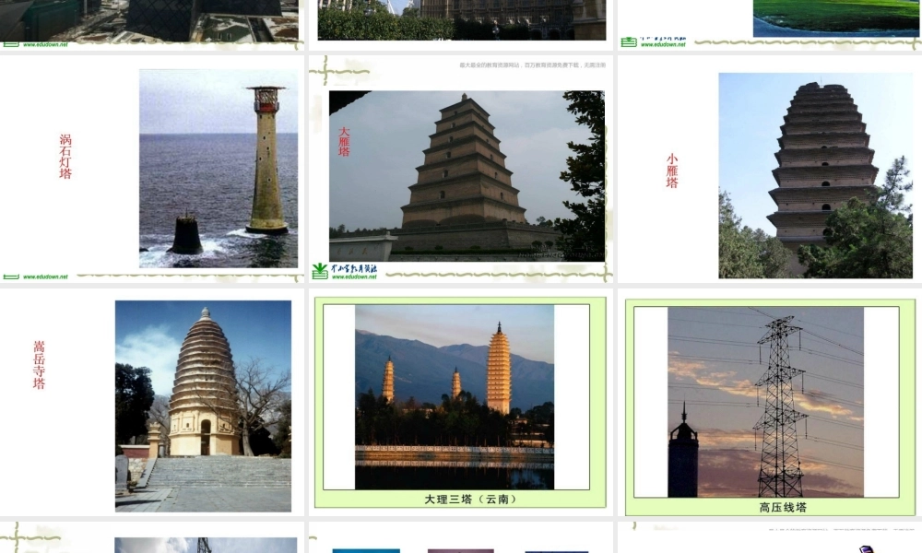This screenshot has width=922, height=553.
Task: Select the 高压线塔 caption below the tower image
Action: coord(779,505)
